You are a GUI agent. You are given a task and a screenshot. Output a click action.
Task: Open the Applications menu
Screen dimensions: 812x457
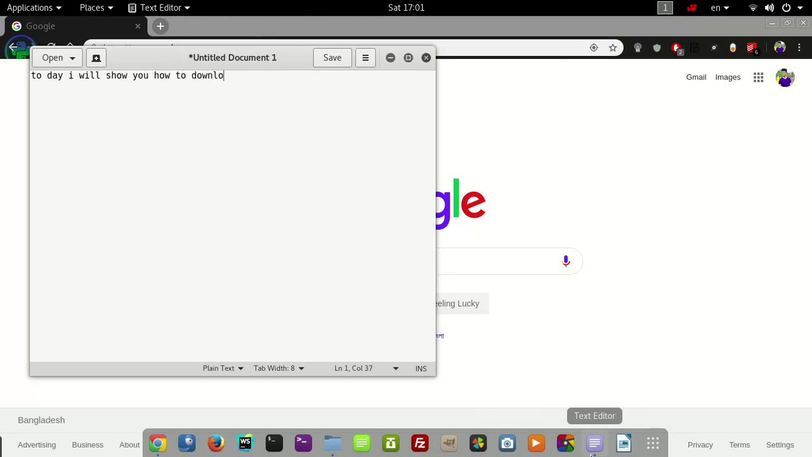[x=34, y=8]
